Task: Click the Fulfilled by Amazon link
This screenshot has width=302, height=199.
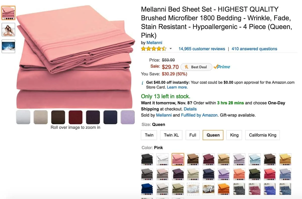Action: [x=199, y=115]
